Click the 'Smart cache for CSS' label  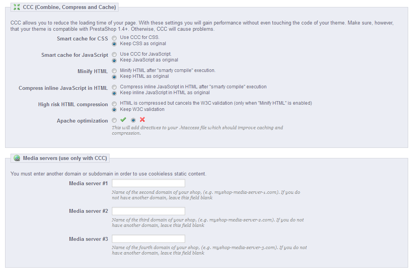[82, 39]
